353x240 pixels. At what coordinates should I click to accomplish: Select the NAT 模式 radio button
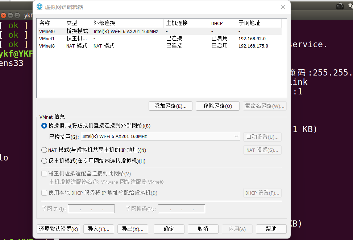(x=44, y=150)
